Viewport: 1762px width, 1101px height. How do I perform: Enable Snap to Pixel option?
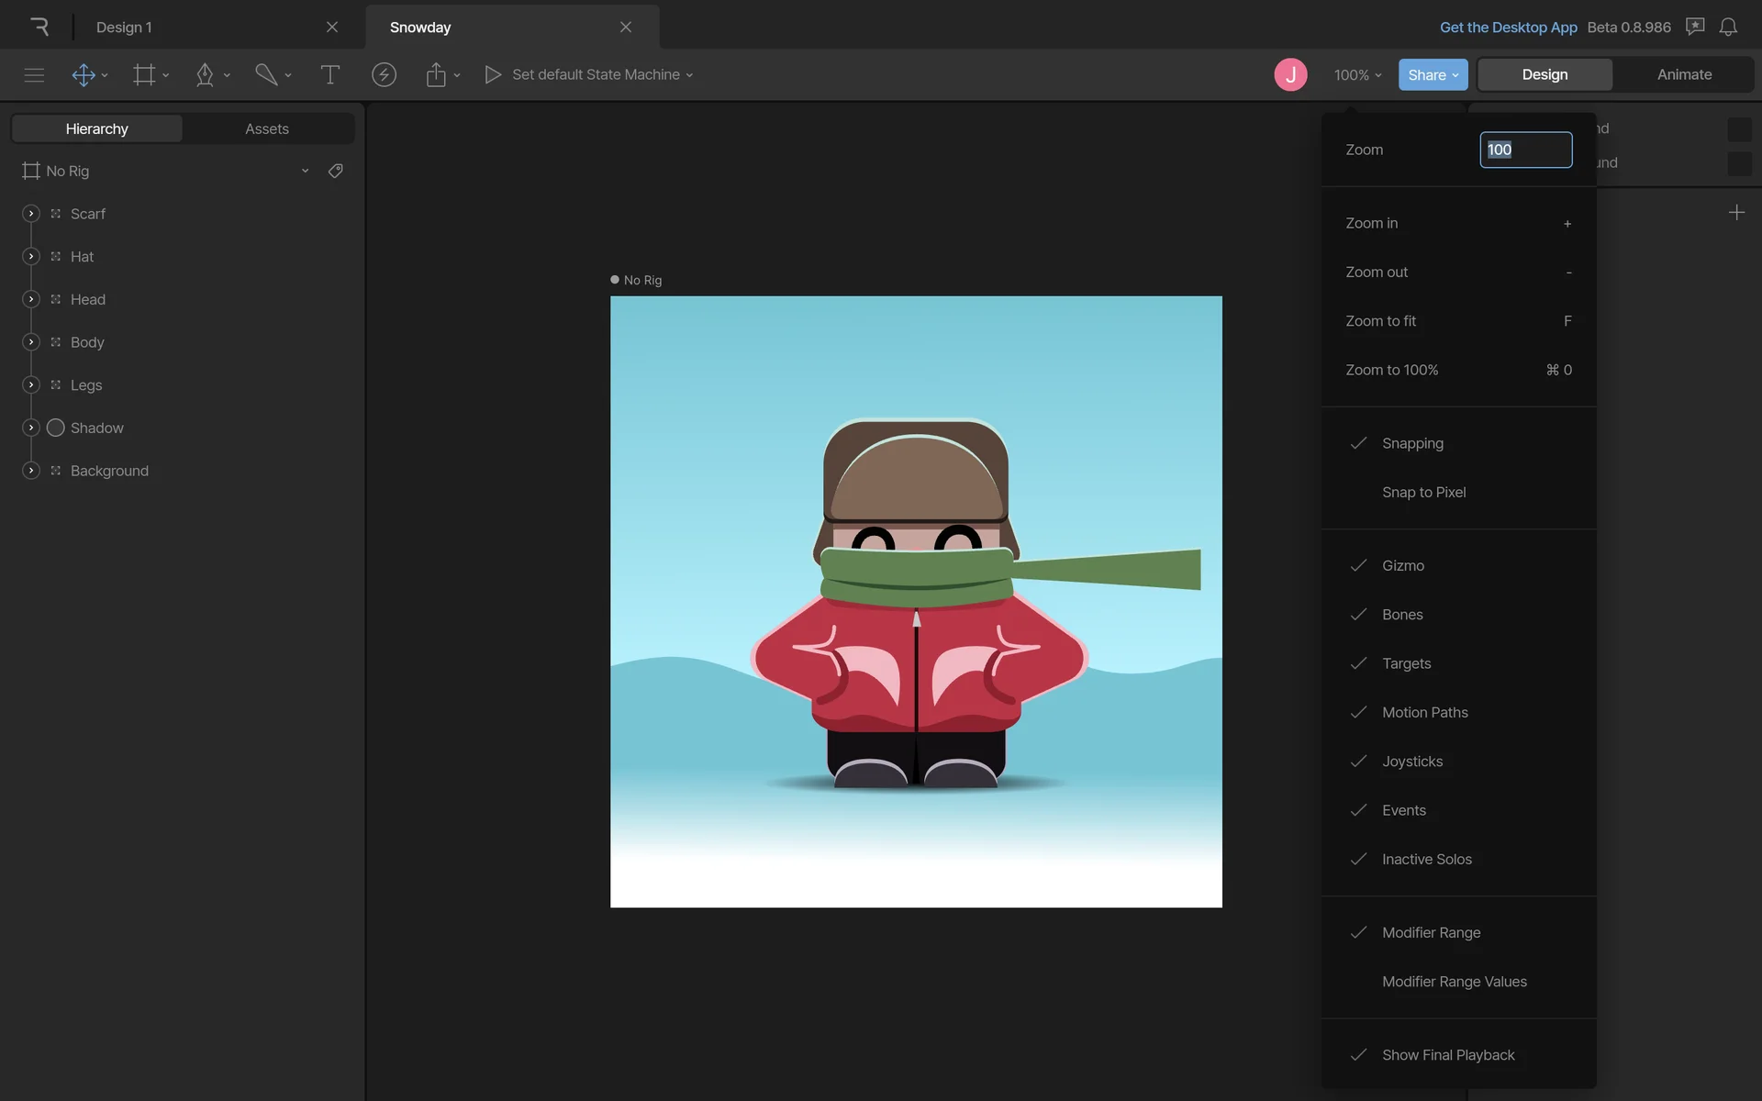(x=1423, y=493)
